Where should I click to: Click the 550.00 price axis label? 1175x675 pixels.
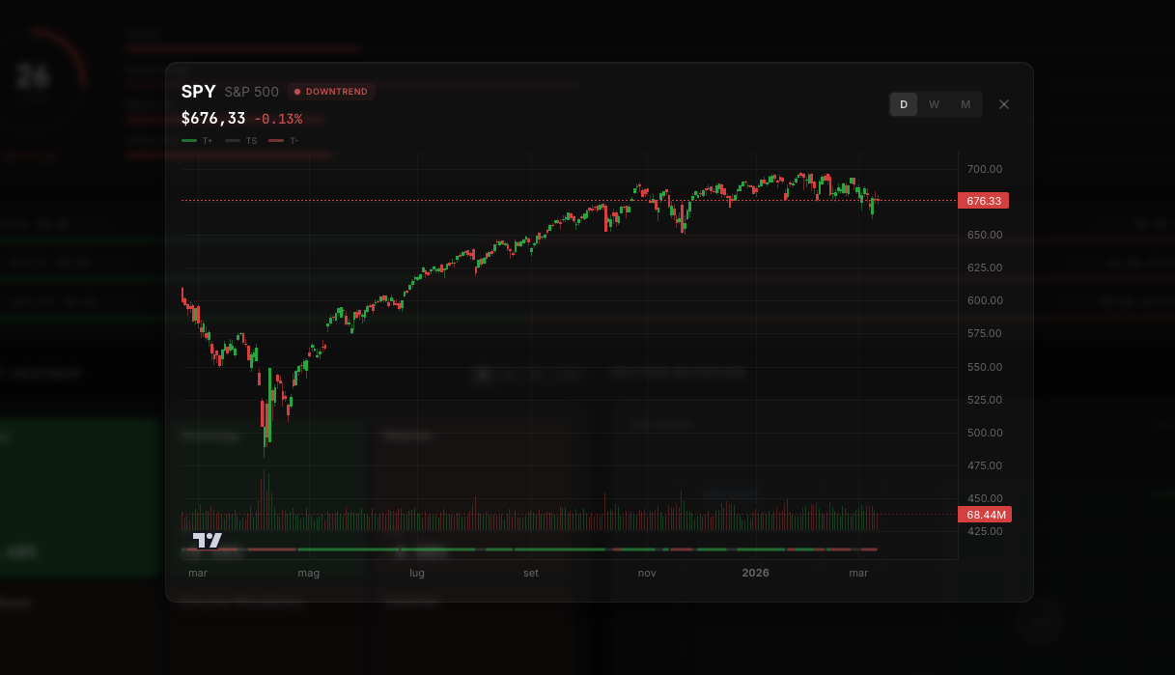click(985, 367)
